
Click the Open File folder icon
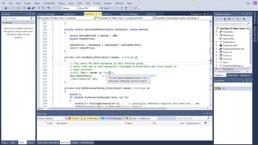[x=25, y=8]
